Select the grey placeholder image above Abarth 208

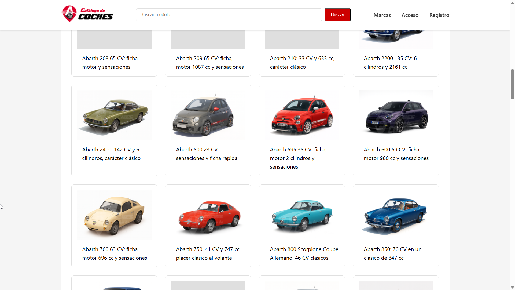coord(114,39)
